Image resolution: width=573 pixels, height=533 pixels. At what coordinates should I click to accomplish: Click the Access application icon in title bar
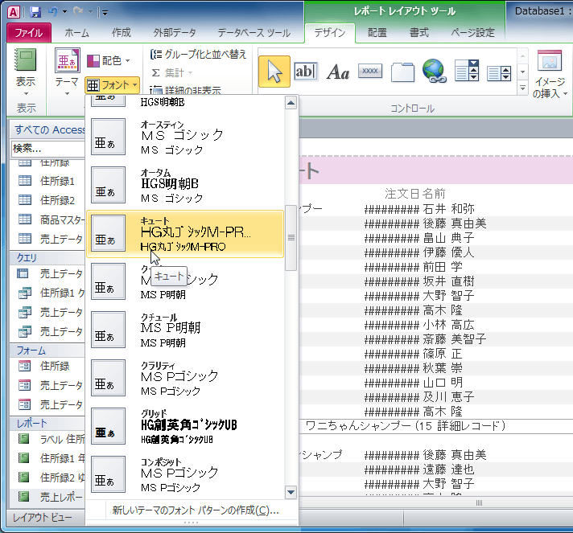(x=14, y=12)
